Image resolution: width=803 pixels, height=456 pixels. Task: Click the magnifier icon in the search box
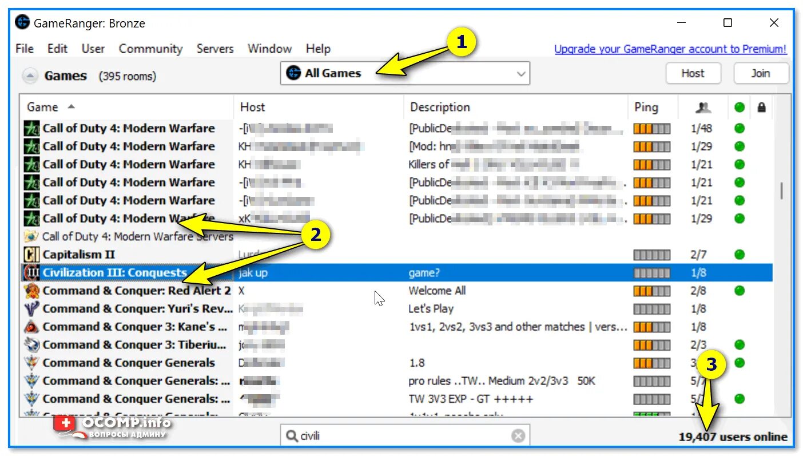point(292,436)
